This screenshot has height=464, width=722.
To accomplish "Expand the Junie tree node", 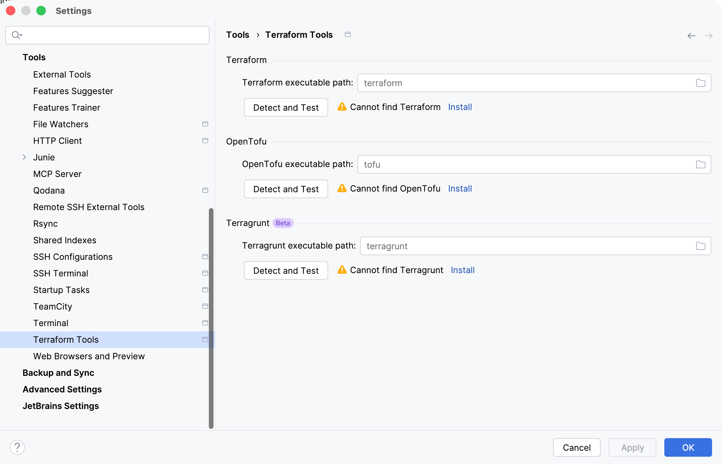I will tap(24, 157).
